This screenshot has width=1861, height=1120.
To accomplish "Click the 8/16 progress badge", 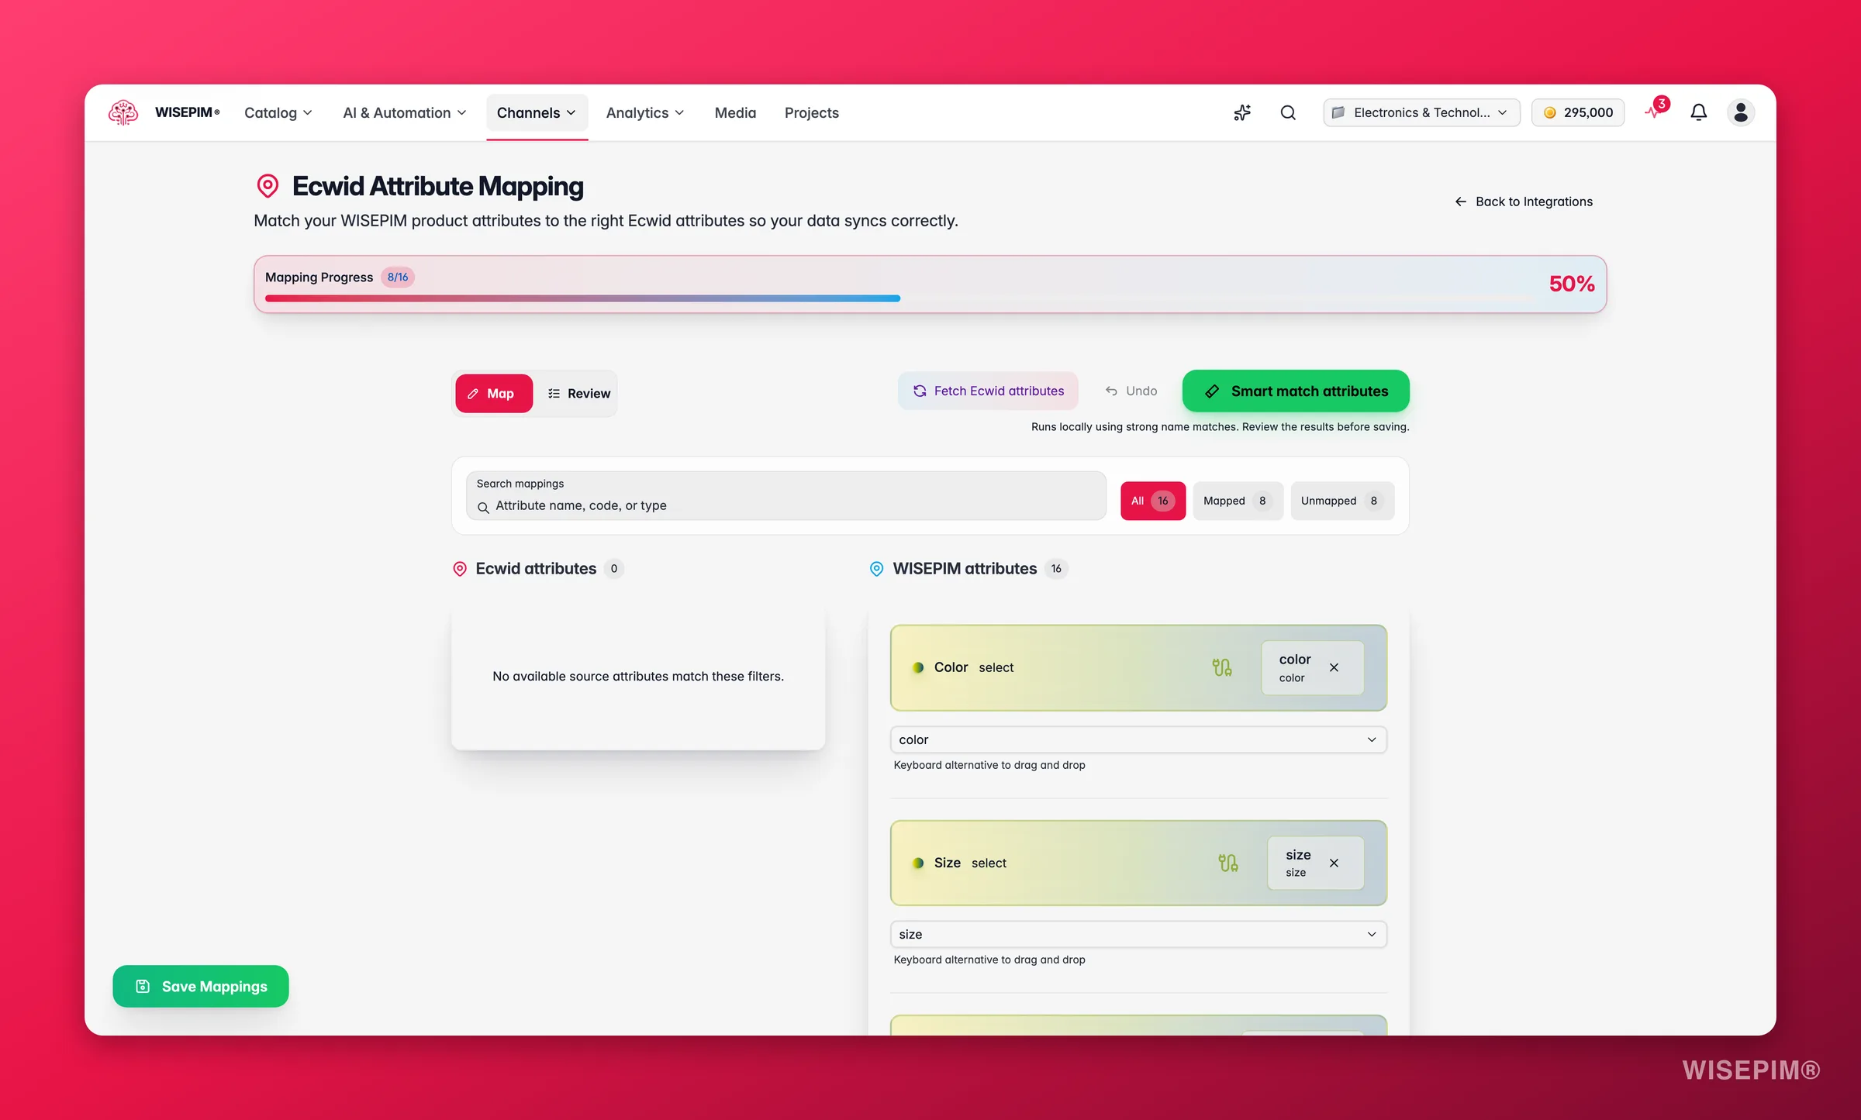I will tap(398, 277).
